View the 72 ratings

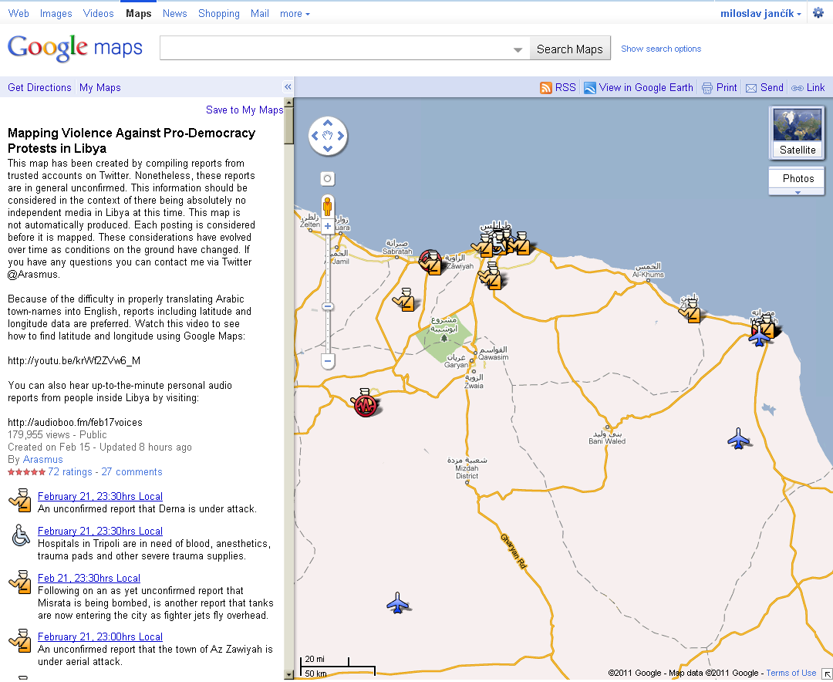click(x=70, y=472)
